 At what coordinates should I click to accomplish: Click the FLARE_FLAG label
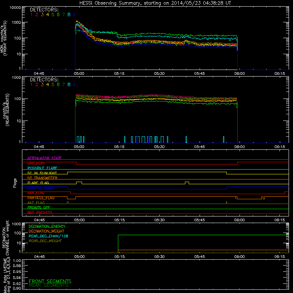(x=38, y=183)
